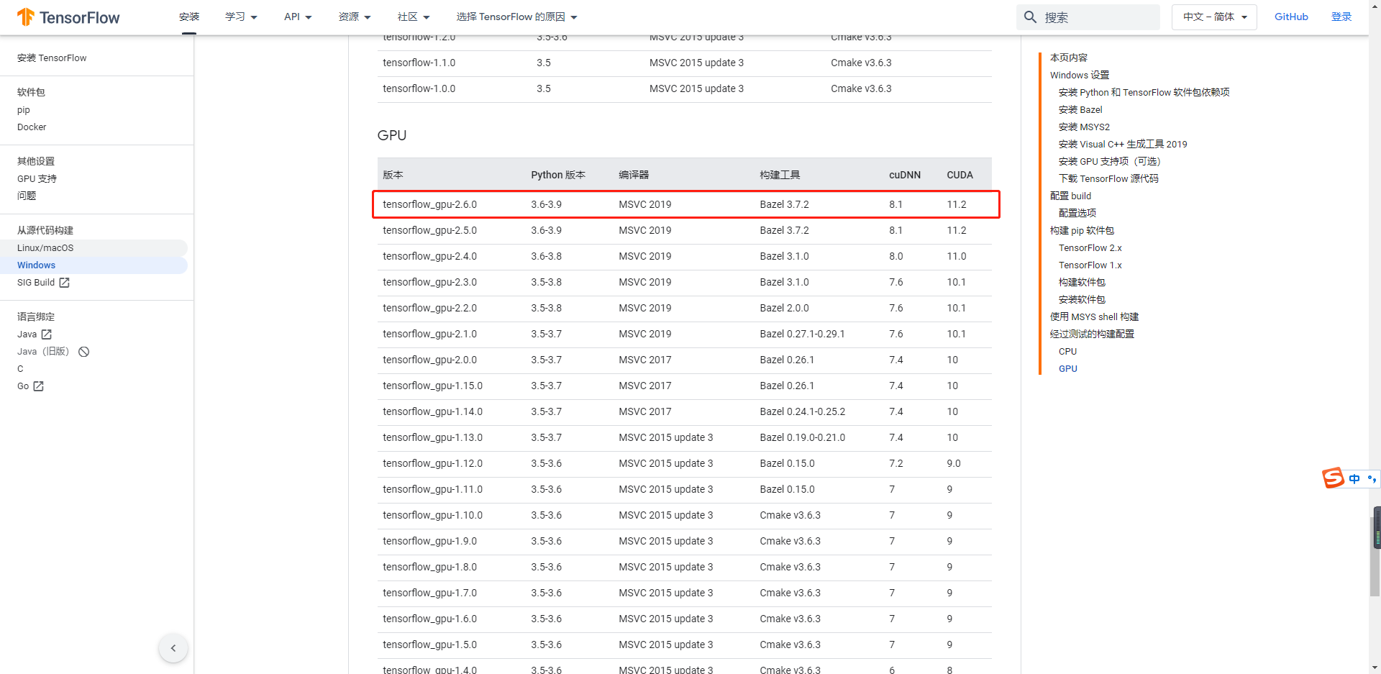Open the 中文 – 简体 language selector

[1214, 17]
